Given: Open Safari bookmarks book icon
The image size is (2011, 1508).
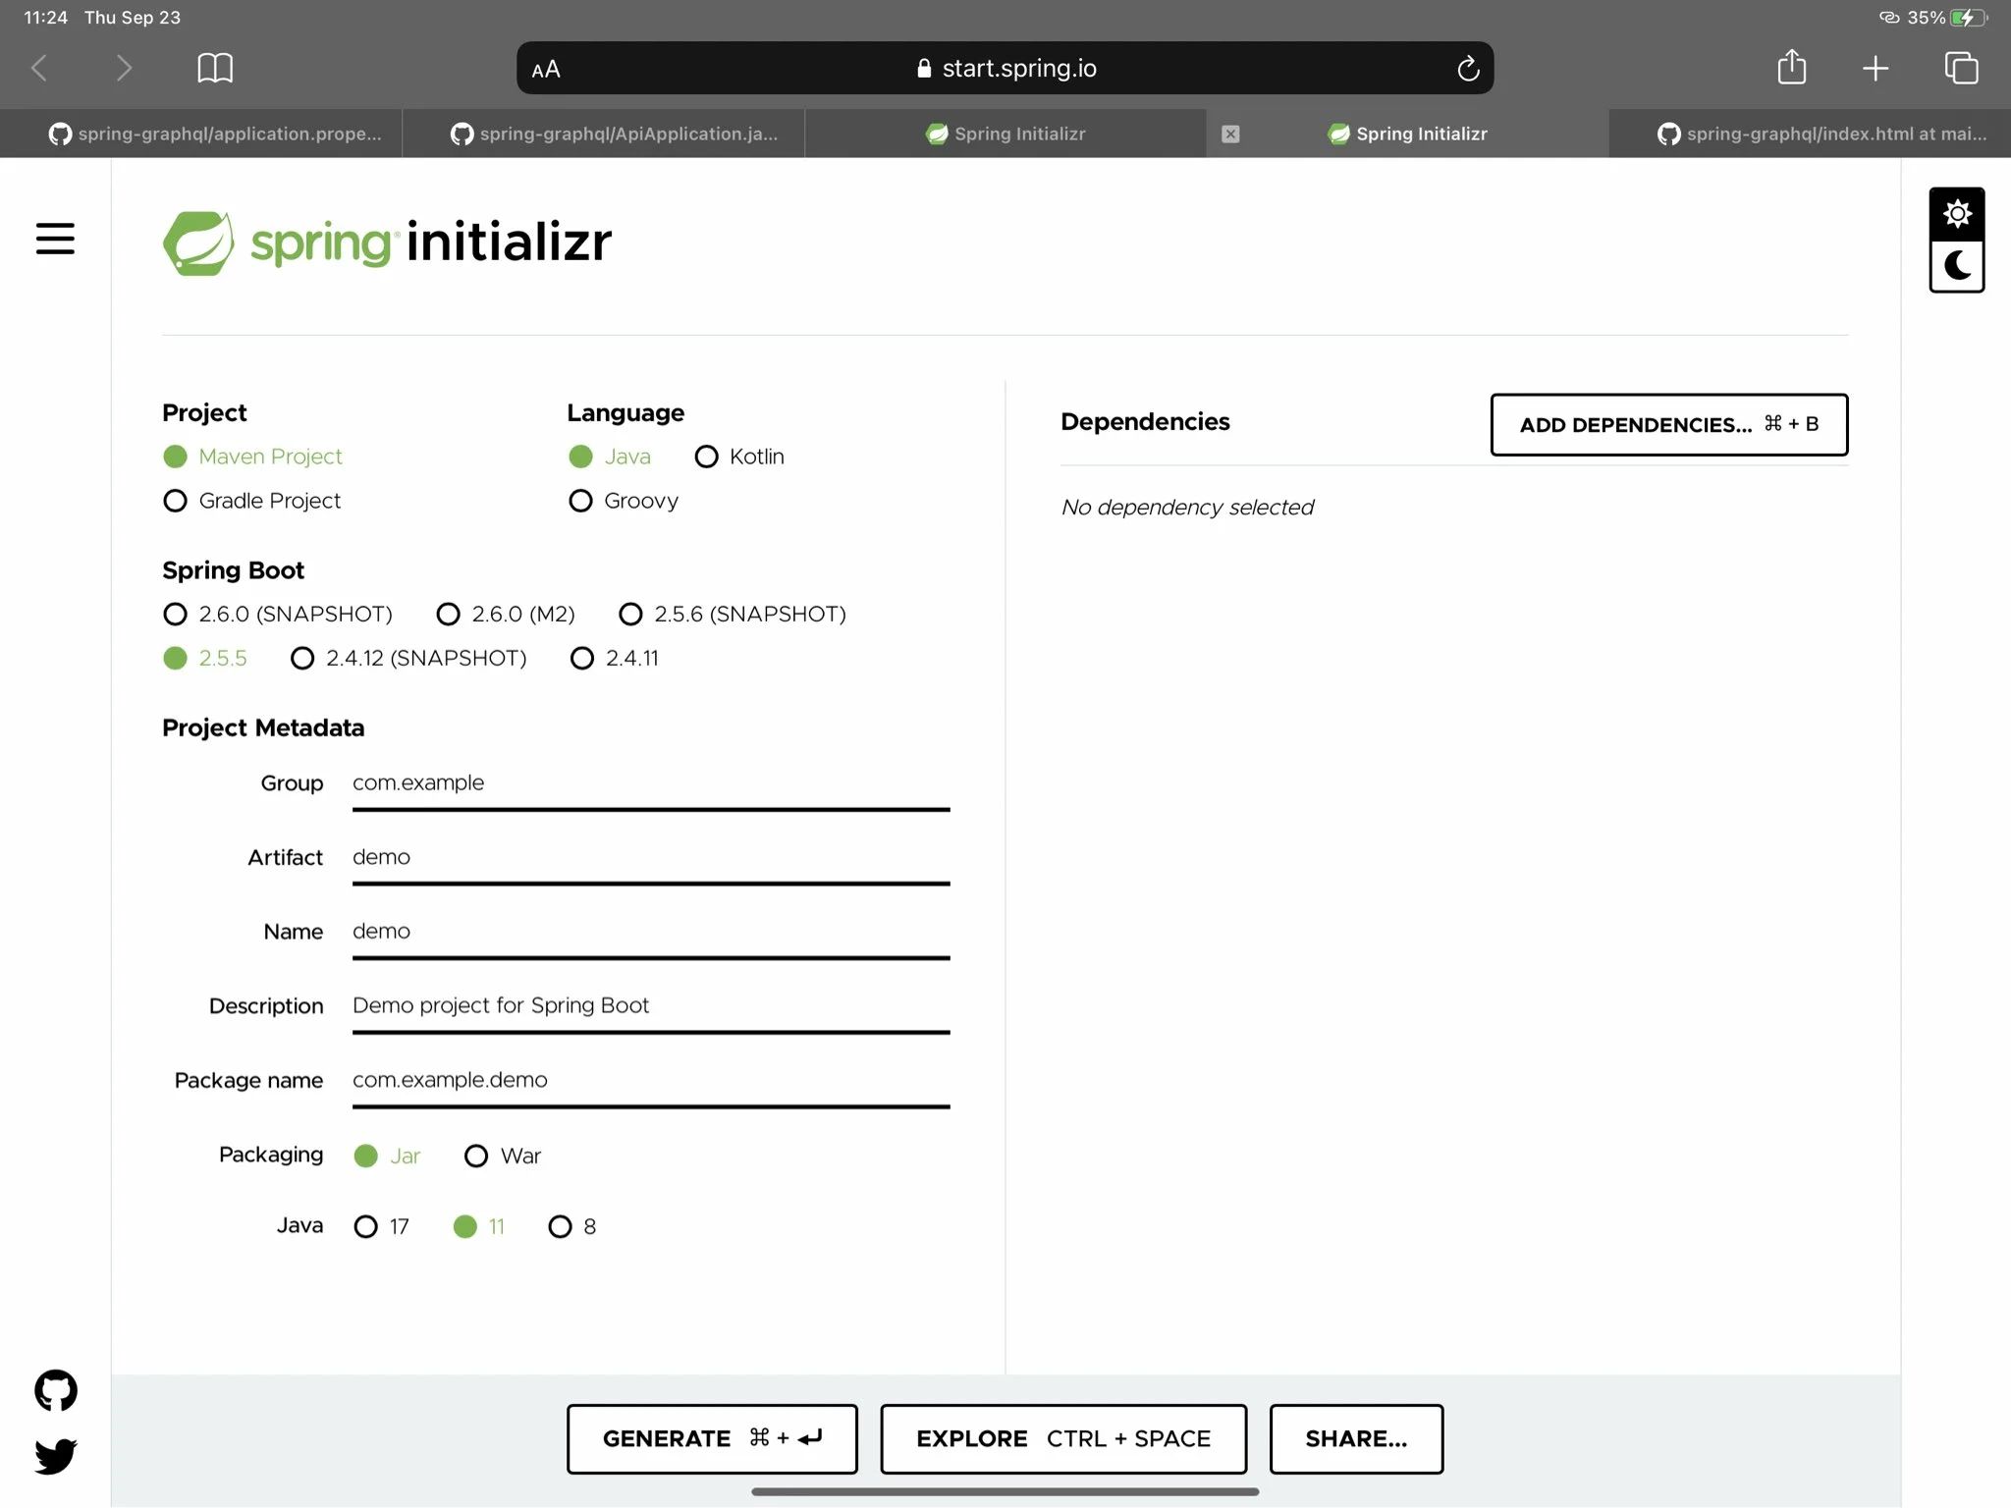Looking at the screenshot, I should (x=215, y=68).
